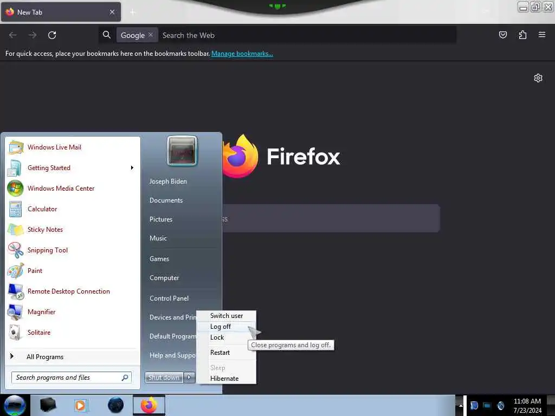Click the Shut down button

pos(164,378)
